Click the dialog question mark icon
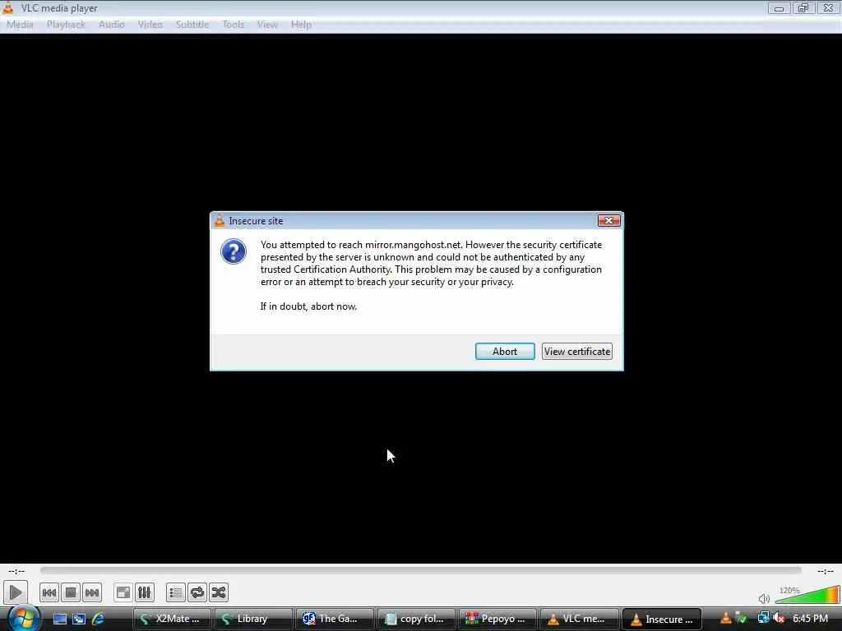The image size is (842, 631). (234, 251)
